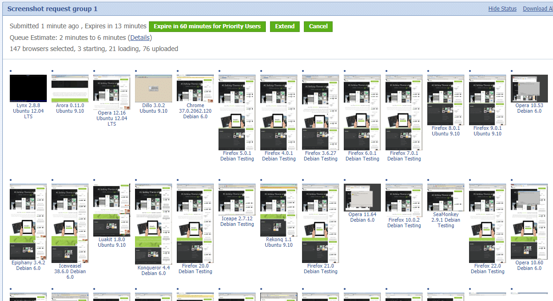This screenshot has height=301, width=553.
Task: Click the Dillo 3.0.2 Ubuntu 9.10 label
Action: [x=154, y=108]
